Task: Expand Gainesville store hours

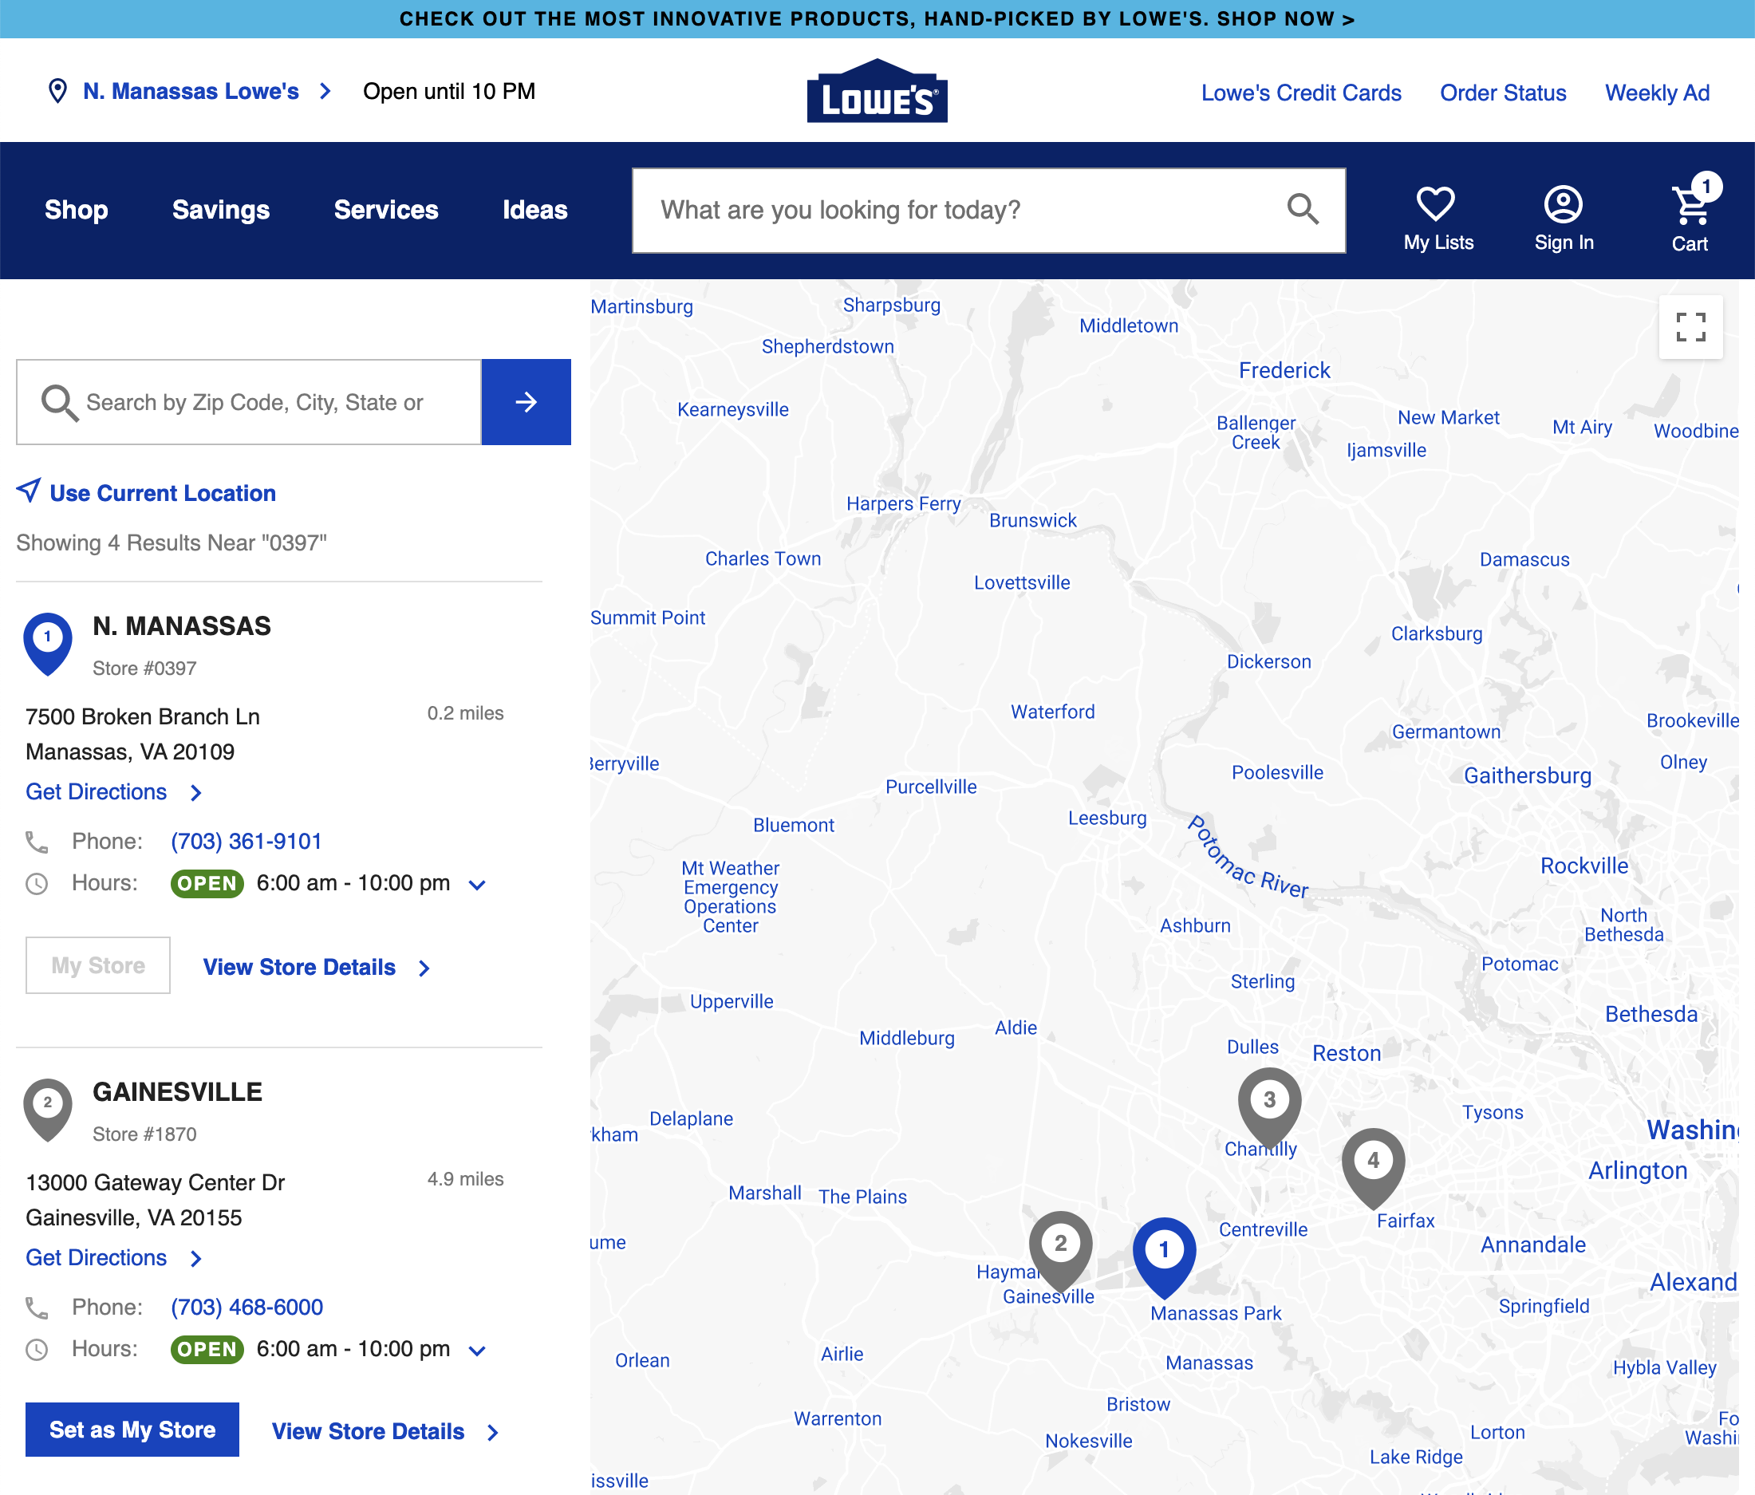Action: coord(476,1349)
